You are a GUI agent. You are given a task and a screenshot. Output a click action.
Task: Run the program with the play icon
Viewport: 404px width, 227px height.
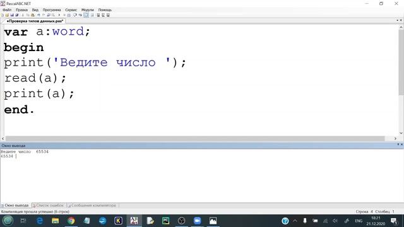click(59, 15)
